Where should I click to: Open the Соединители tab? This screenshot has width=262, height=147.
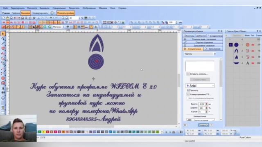[x=215, y=36]
